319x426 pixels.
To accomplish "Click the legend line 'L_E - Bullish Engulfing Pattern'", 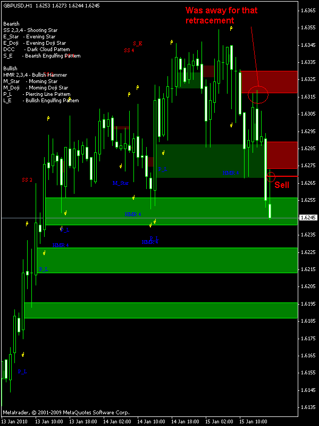I will click(41, 101).
